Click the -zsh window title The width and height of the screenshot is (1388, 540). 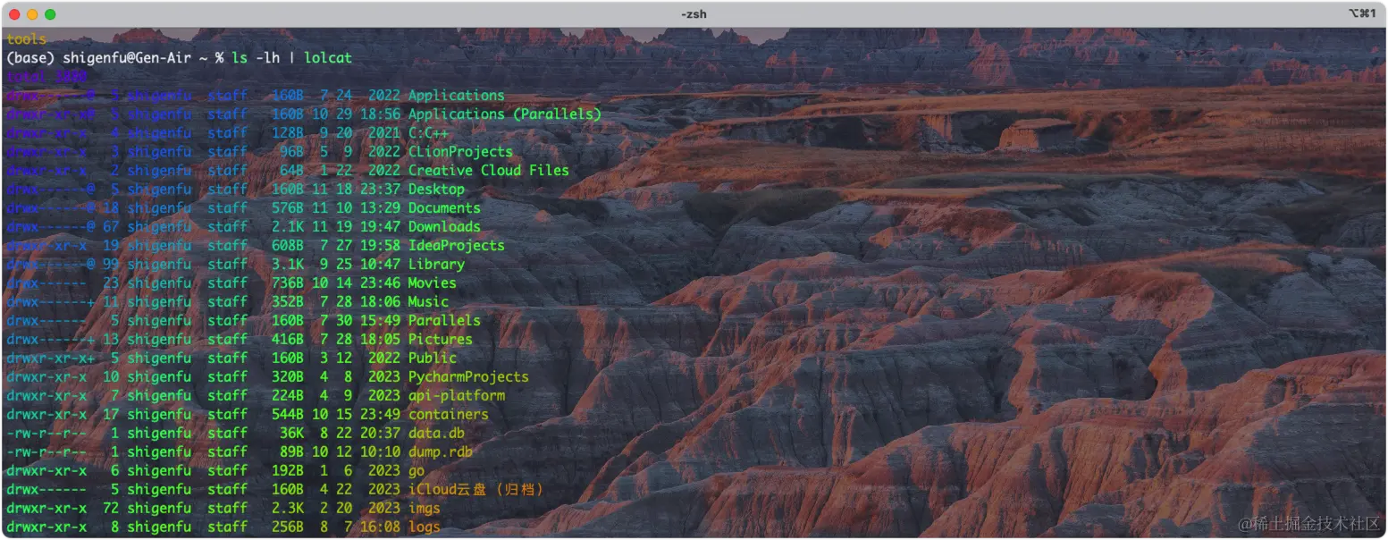coord(694,13)
